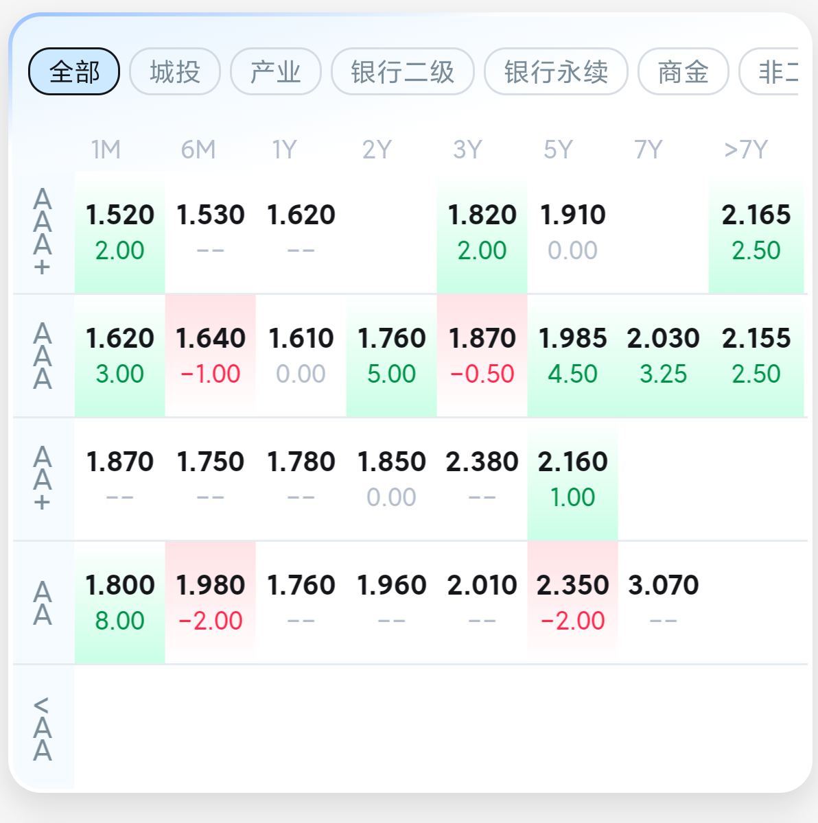
Task: Select the 全部 filter tab
Action: (x=74, y=71)
